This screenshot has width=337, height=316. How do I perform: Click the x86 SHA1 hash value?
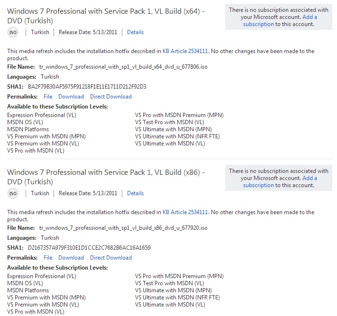[89, 248]
